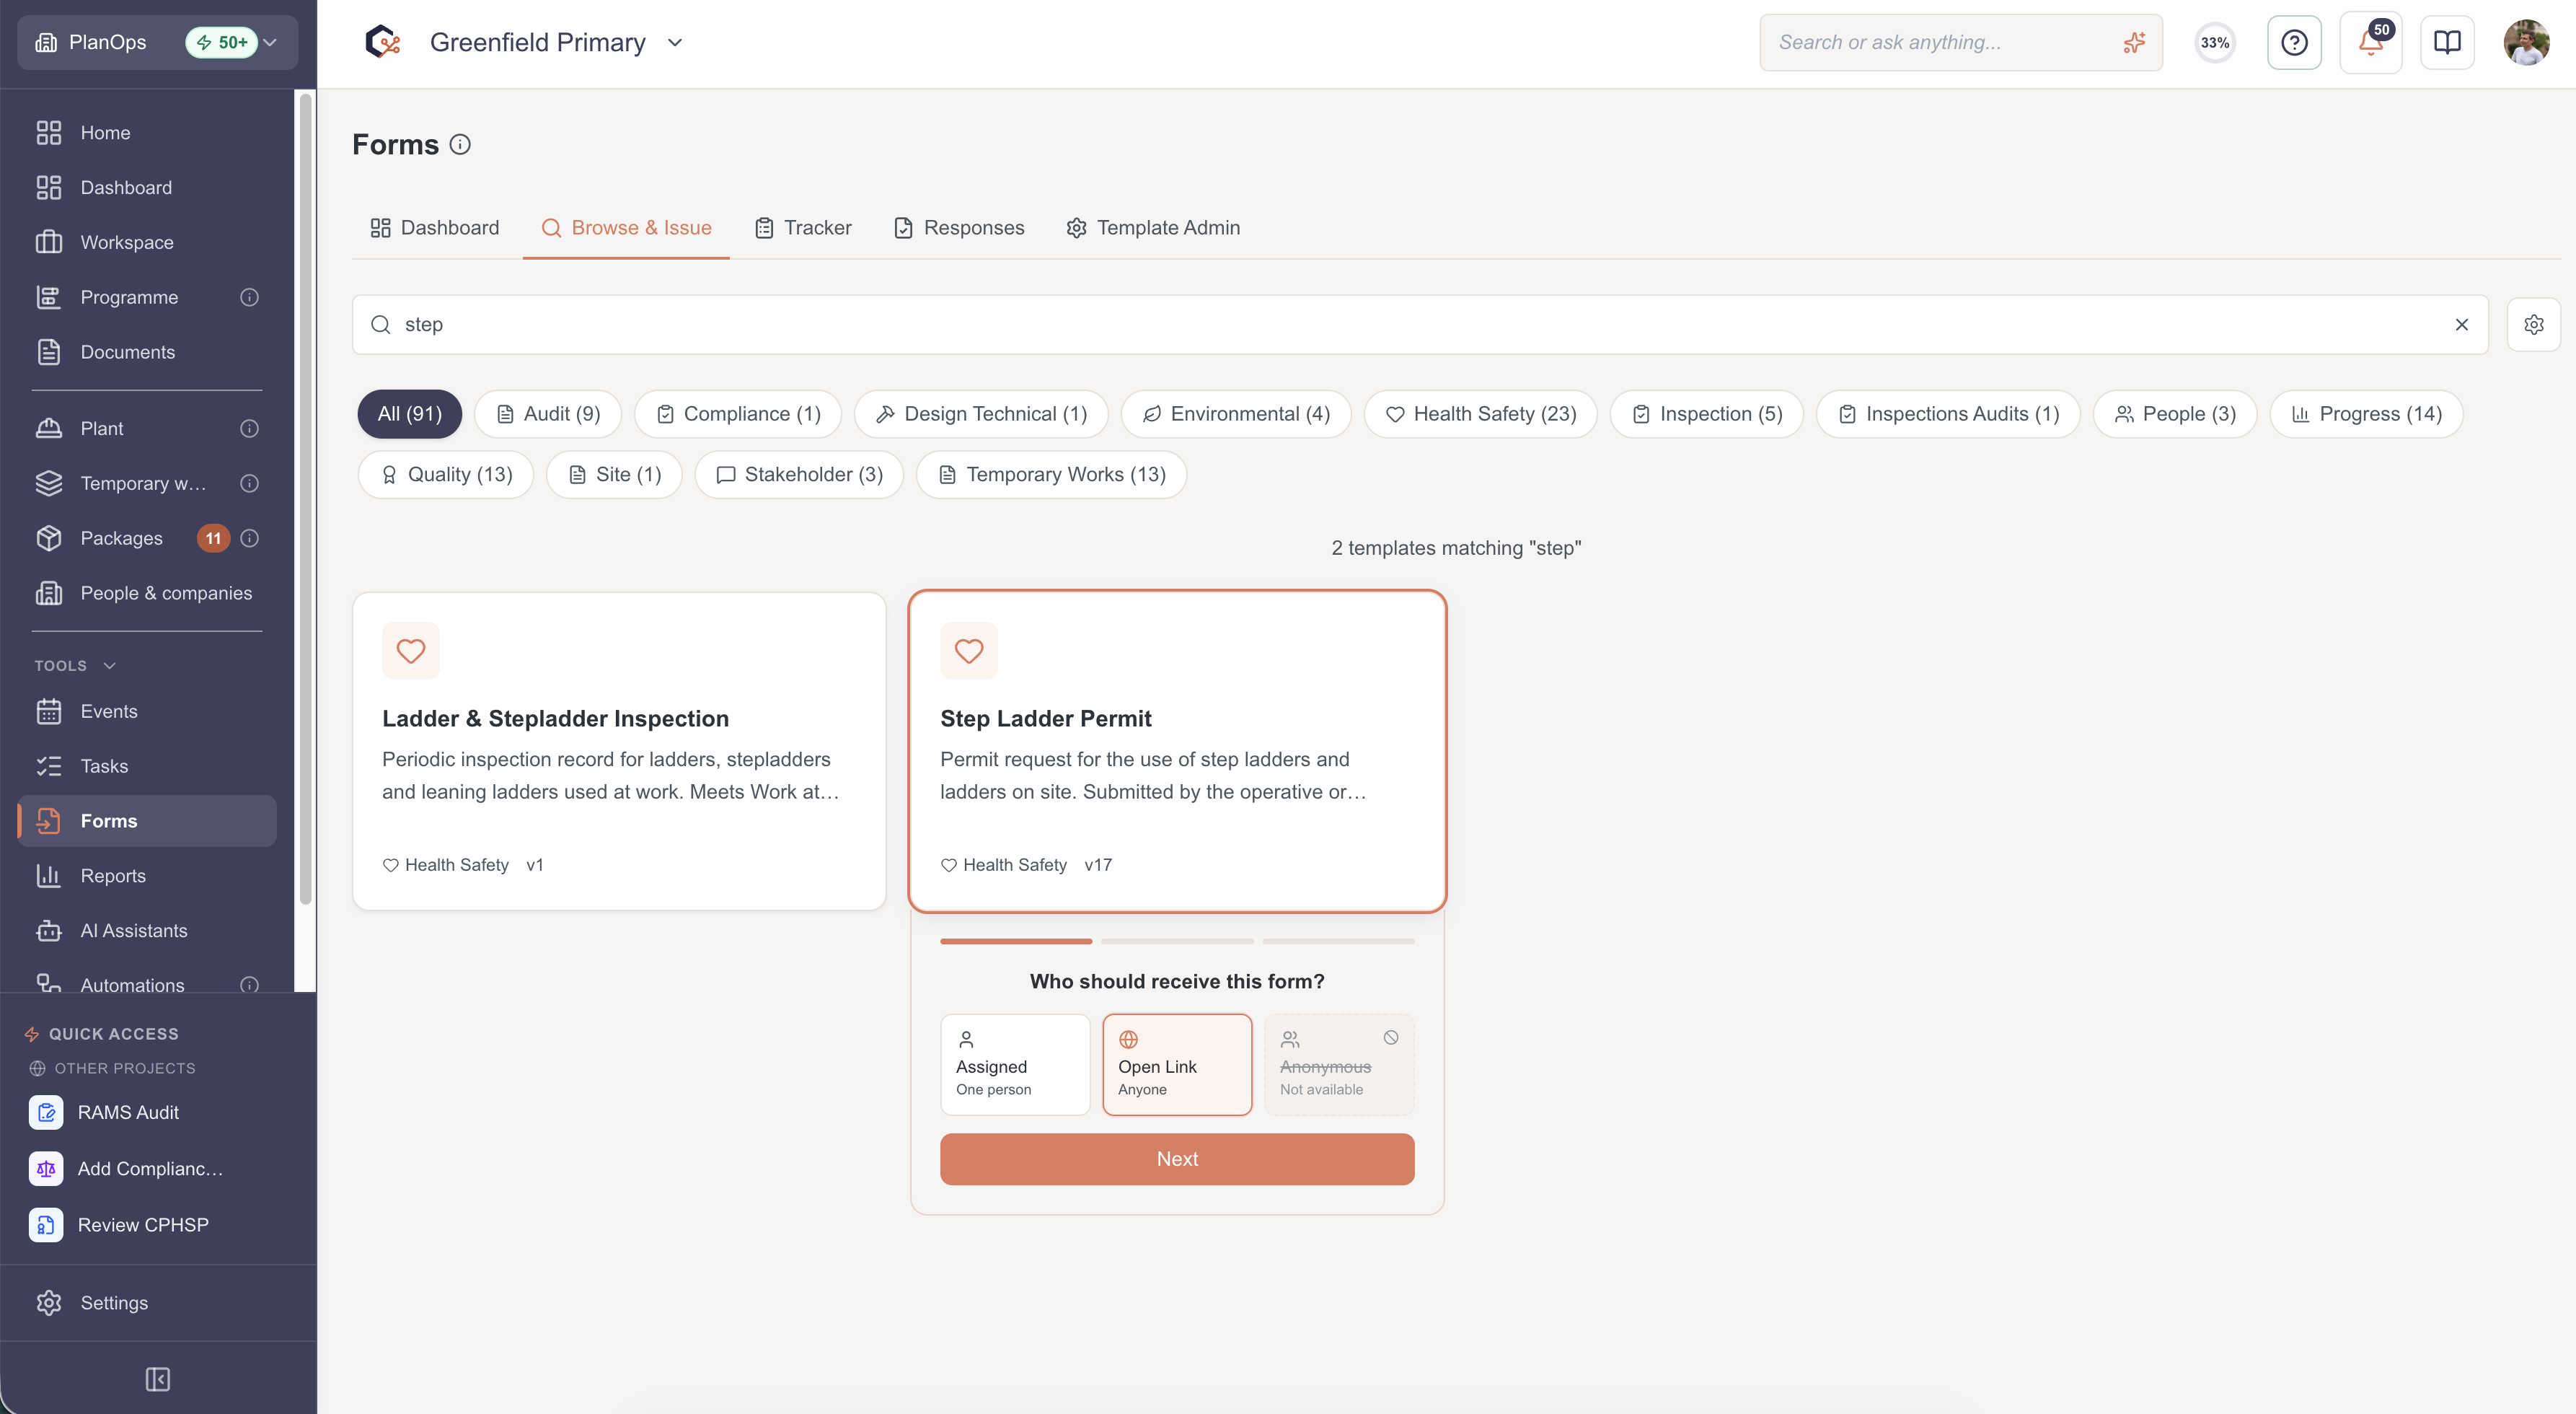The height and width of the screenshot is (1414, 2576).
Task: Open the notifications bell
Action: click(x=2370, y=42)
